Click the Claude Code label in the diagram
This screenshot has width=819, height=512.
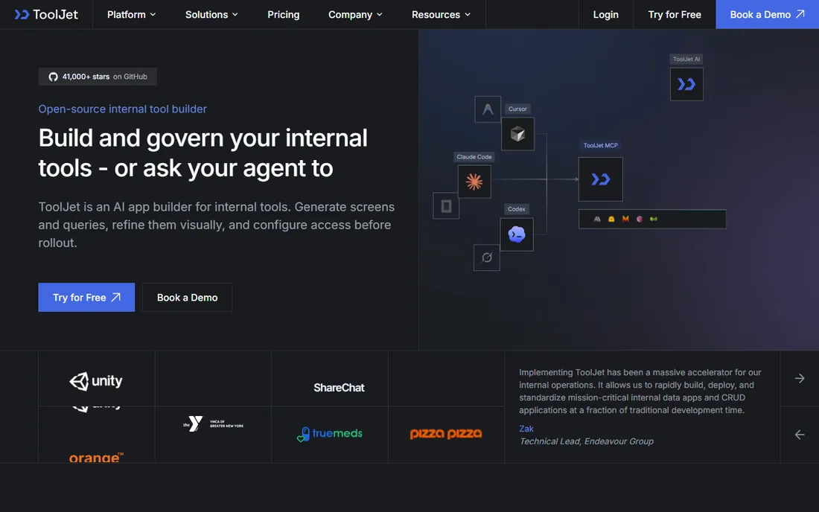click(474, 156)
